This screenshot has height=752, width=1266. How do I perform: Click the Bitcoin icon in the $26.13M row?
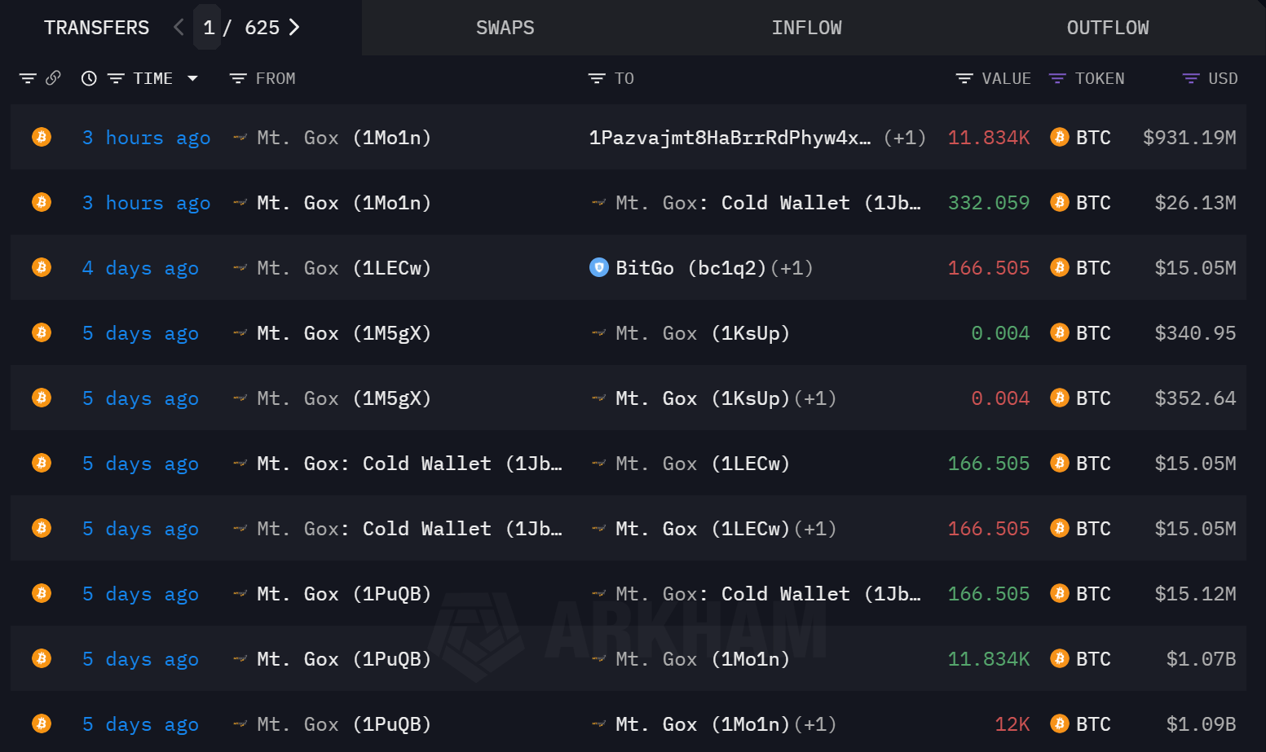(x=41, y=202)
